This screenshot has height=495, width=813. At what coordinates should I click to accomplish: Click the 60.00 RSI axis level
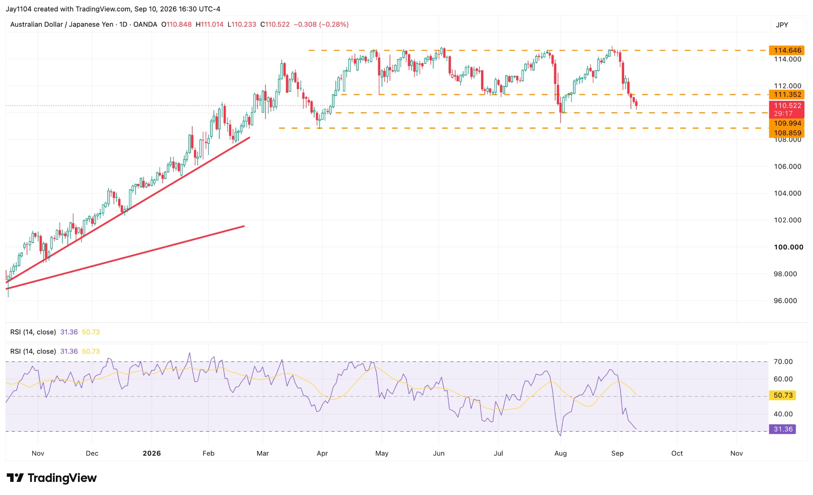[783, 379]
